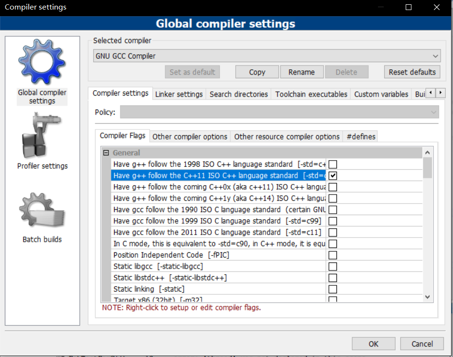Check the 1990 ISO C standard flag
The height and width of the screenshot is (357, 453).
(x=333, y=210)
